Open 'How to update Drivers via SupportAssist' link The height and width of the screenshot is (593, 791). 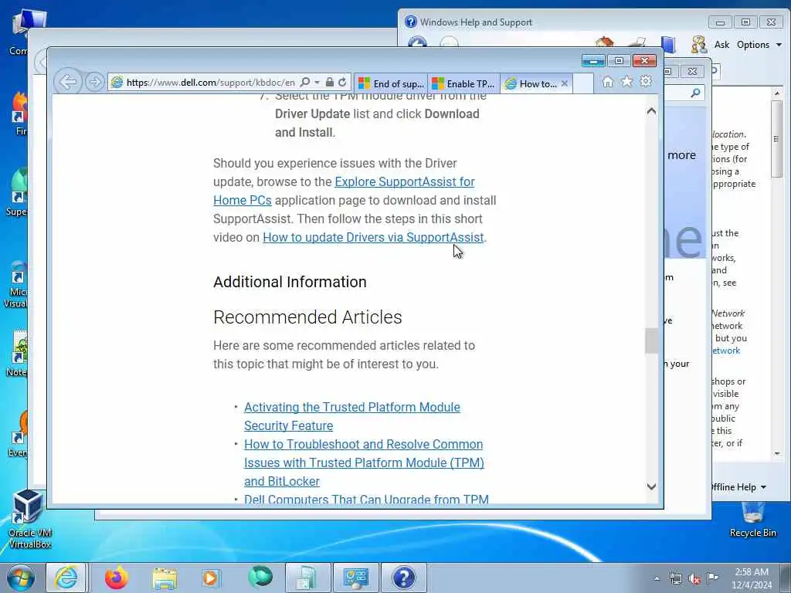[373, 238]
